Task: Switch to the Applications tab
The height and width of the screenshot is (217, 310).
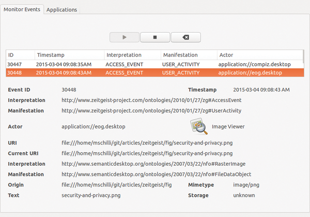Action: [61, 9]
